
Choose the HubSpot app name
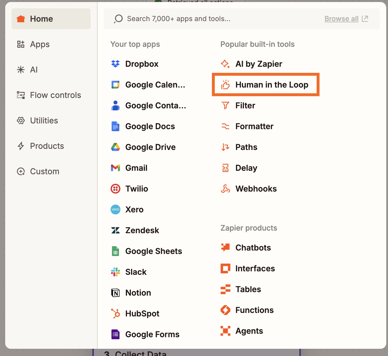click(x=142, y=314)
